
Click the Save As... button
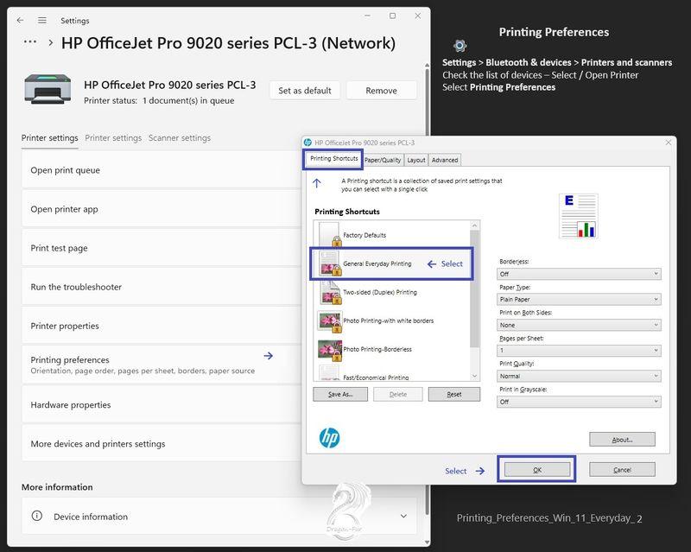coord(340,394)
